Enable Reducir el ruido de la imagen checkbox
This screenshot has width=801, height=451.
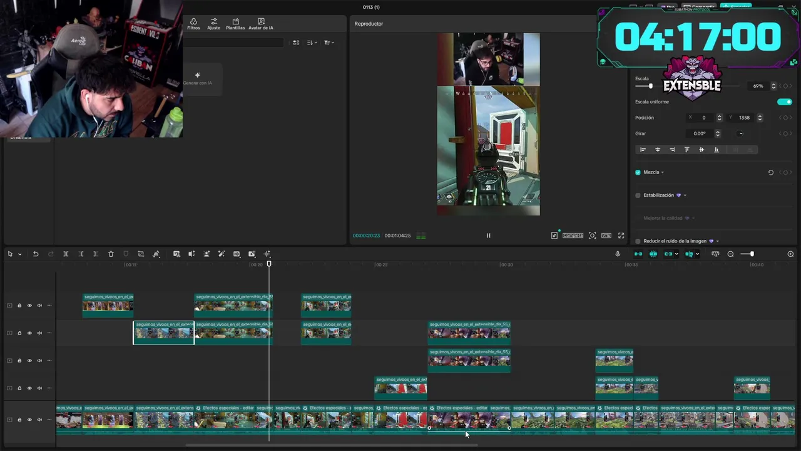[638, 241]
